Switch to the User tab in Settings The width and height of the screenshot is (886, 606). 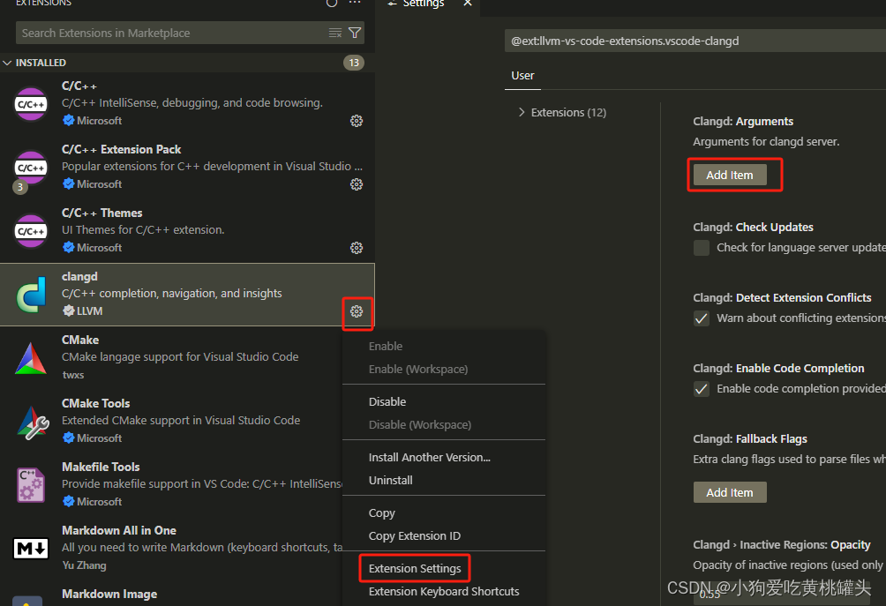click(x=522, y=76)
